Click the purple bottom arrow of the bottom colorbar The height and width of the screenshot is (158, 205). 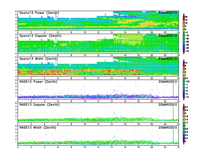(184, 143)
